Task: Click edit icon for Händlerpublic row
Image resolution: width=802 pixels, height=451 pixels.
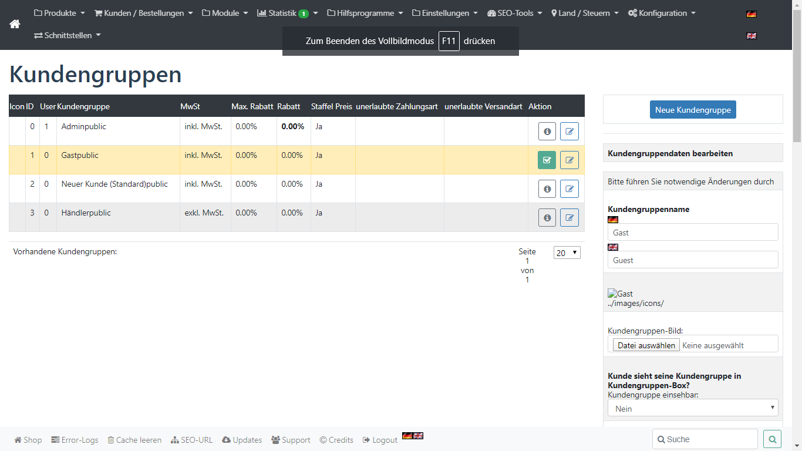Action: click(569, 218)
